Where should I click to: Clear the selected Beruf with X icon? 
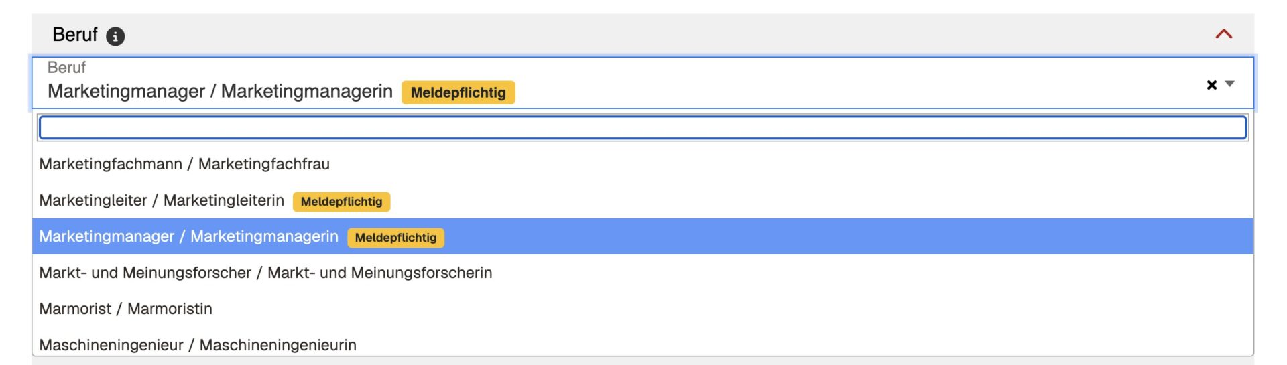[1211, 85]
